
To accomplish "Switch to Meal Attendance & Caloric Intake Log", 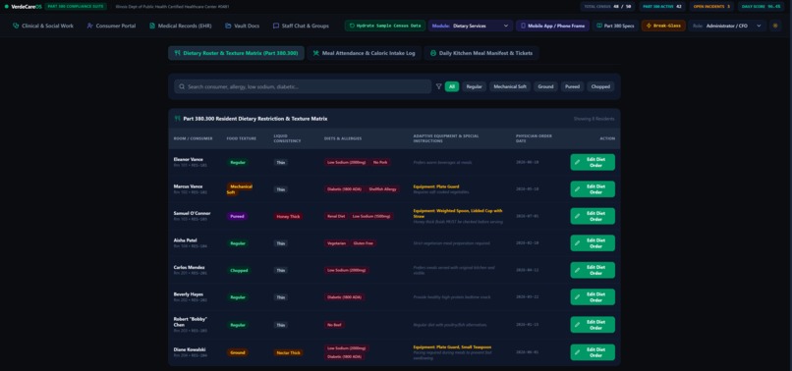I will coord(364,53).
